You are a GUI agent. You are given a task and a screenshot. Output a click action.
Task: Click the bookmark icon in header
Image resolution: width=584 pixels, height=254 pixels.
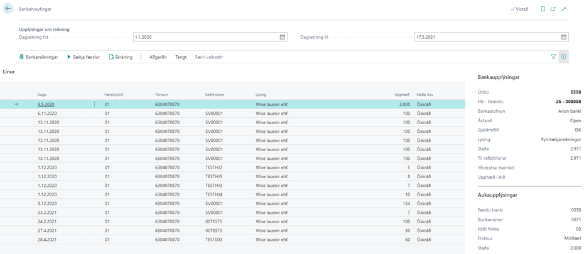(543, 9)
